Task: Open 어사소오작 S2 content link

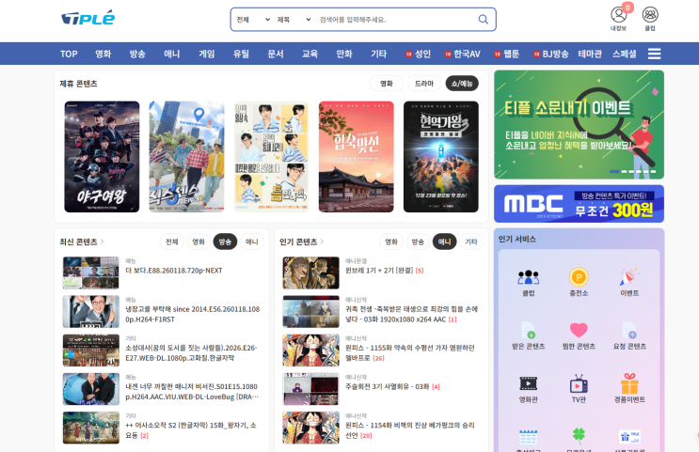Action: tap(191, 430)
